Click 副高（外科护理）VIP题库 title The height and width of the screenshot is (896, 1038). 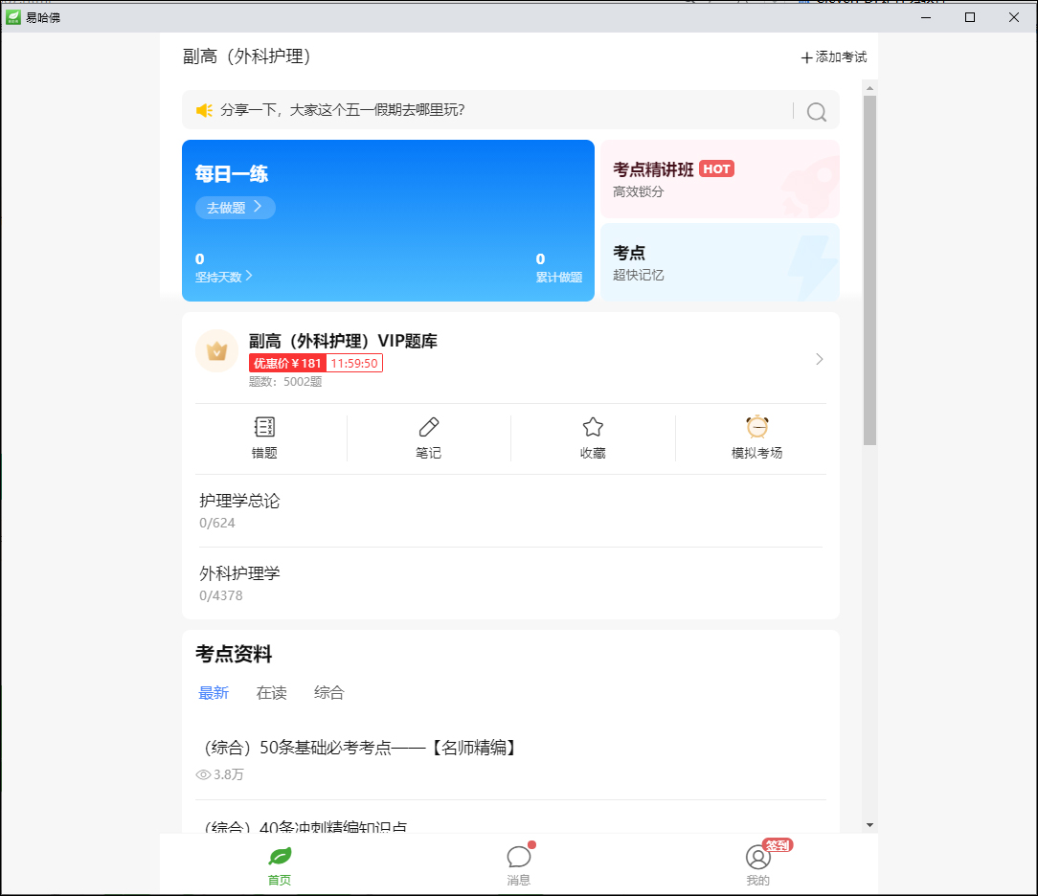click(x=343, y=341)
